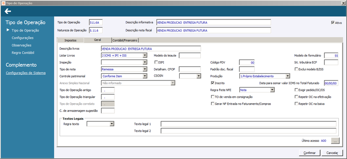The width and height of the screenshot is (347, 159).
Task: Click the Modelo do leiaute field
Action: pyautogui.click(x=190, y=55)
